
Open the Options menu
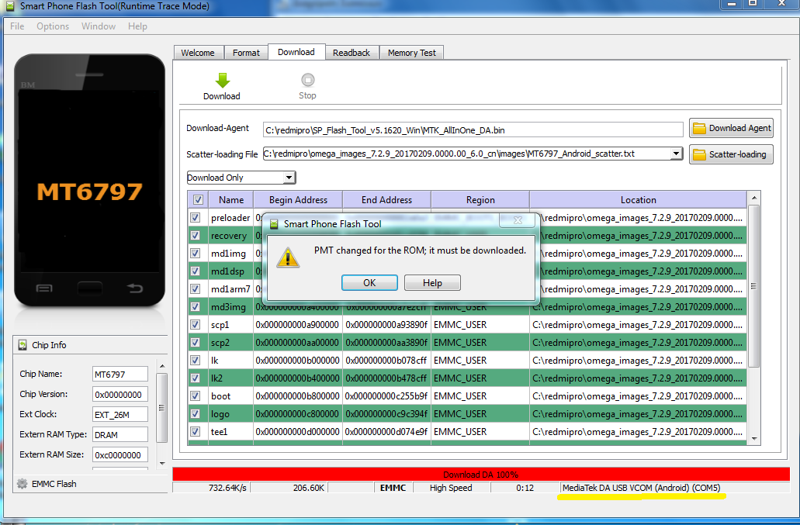[x=53, y=26]
